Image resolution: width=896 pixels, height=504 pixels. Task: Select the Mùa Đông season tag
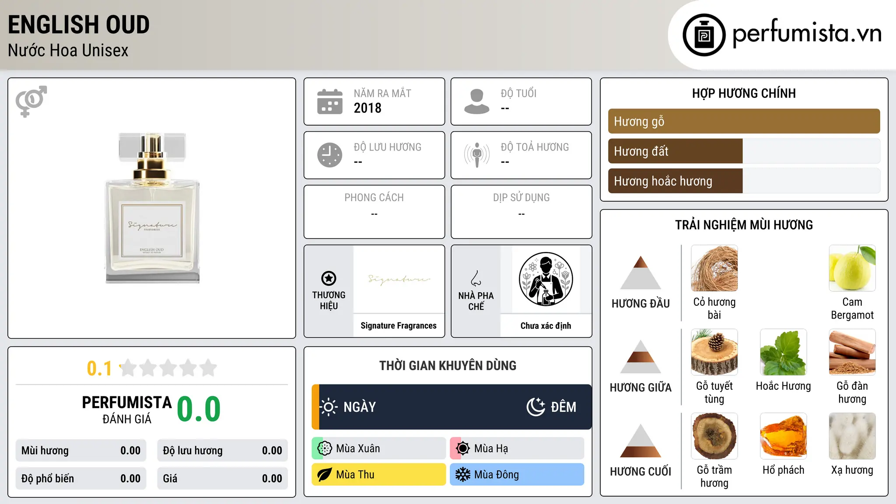517,475
